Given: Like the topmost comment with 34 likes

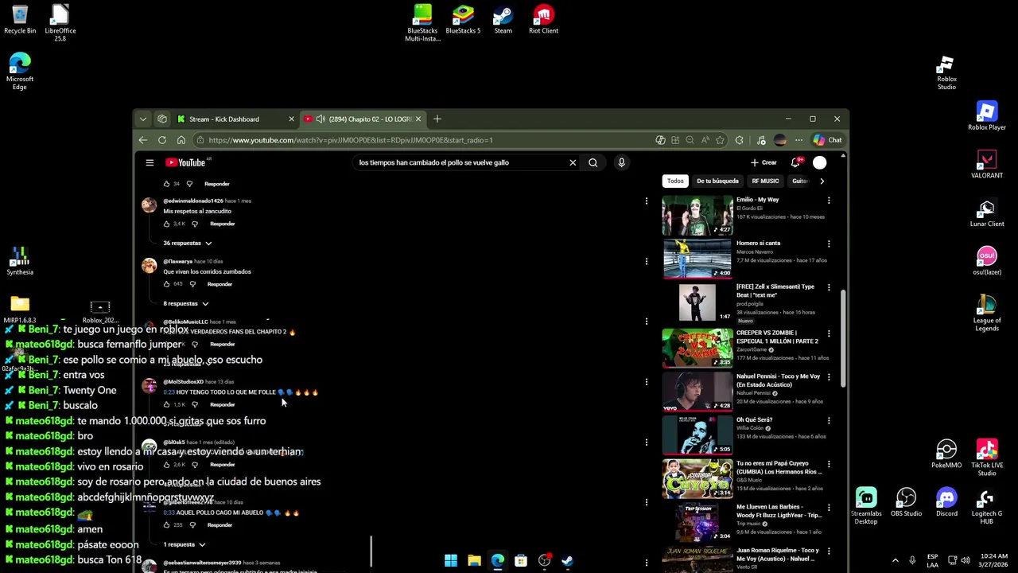Looking at the screenshot, I should pyautogui.click(x=167, y=184).
